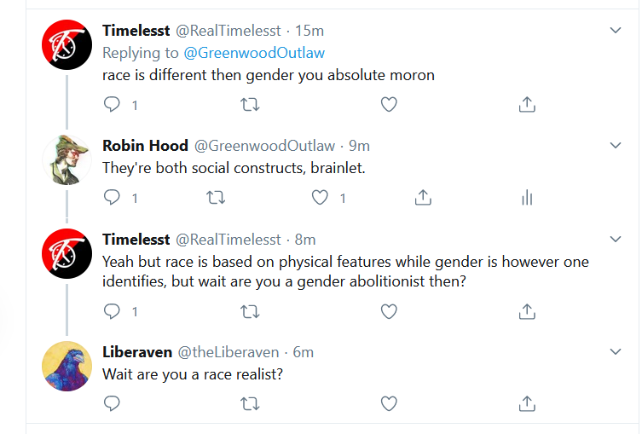View analytics for Robin Hood's tweet

tap(527, 198)
